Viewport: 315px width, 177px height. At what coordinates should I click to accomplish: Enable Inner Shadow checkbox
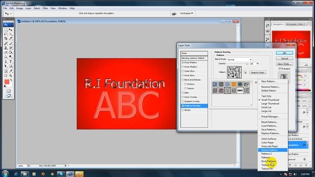coord(183,67)
